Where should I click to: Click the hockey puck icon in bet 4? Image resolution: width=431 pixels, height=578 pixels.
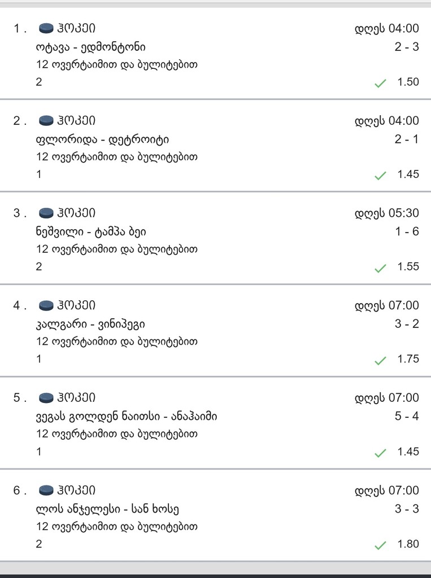coord(46,305)
